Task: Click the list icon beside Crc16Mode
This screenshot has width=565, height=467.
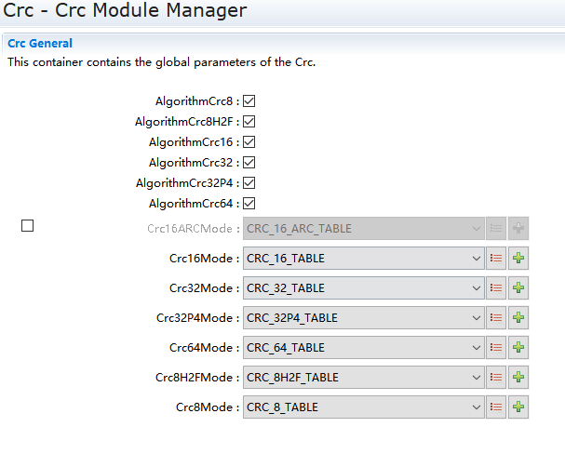Action: (x=496, y=259)
